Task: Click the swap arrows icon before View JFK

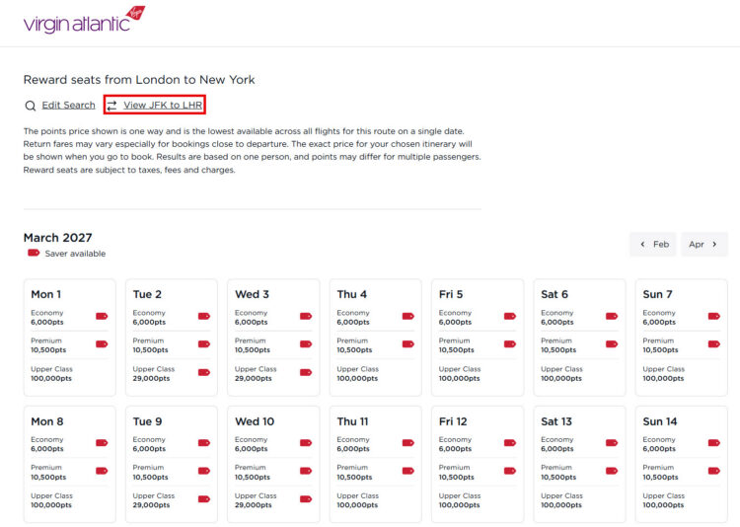Action: [111, 106]
